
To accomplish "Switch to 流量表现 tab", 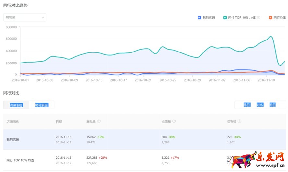I will pyautogui.click(x=16, y=105).
